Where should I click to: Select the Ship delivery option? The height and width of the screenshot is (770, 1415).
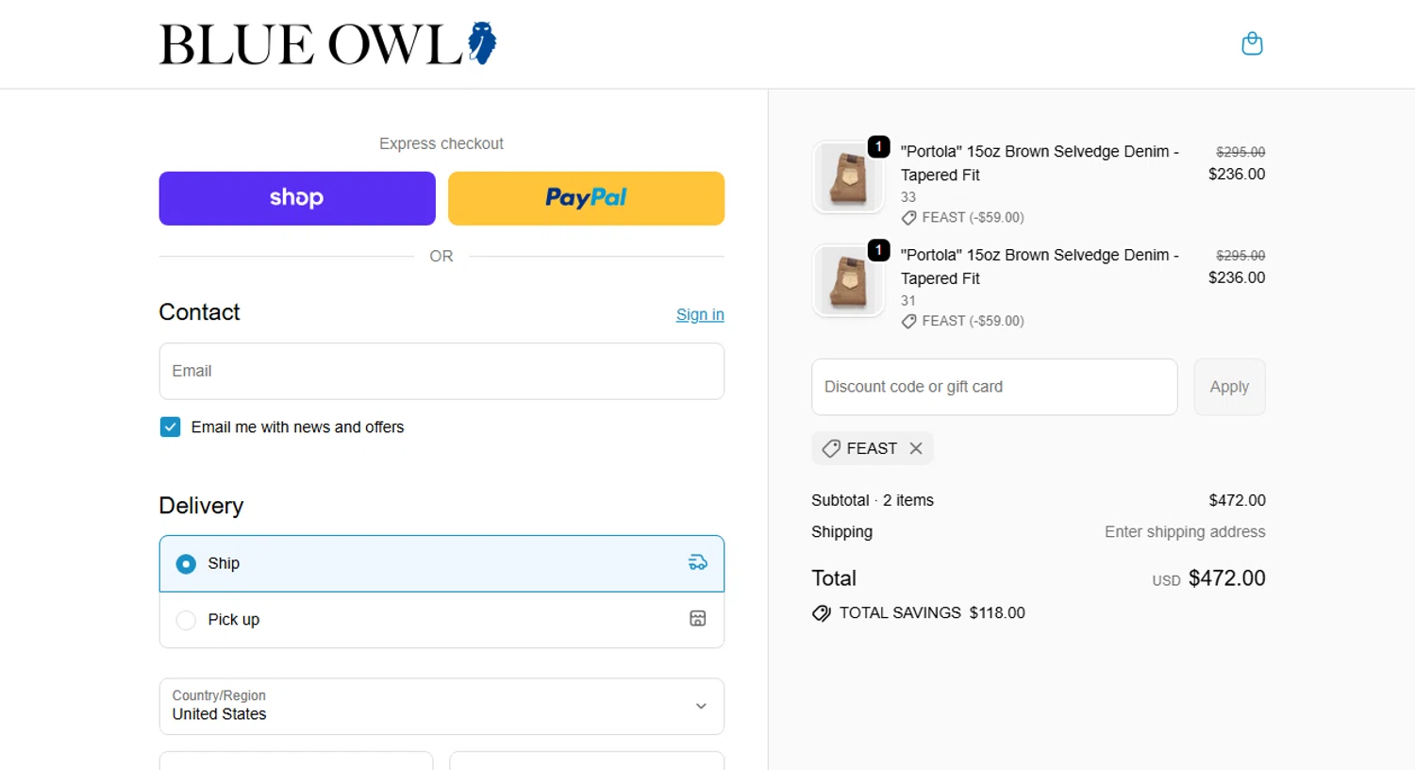pyautogui.click(x=441, y=563)
